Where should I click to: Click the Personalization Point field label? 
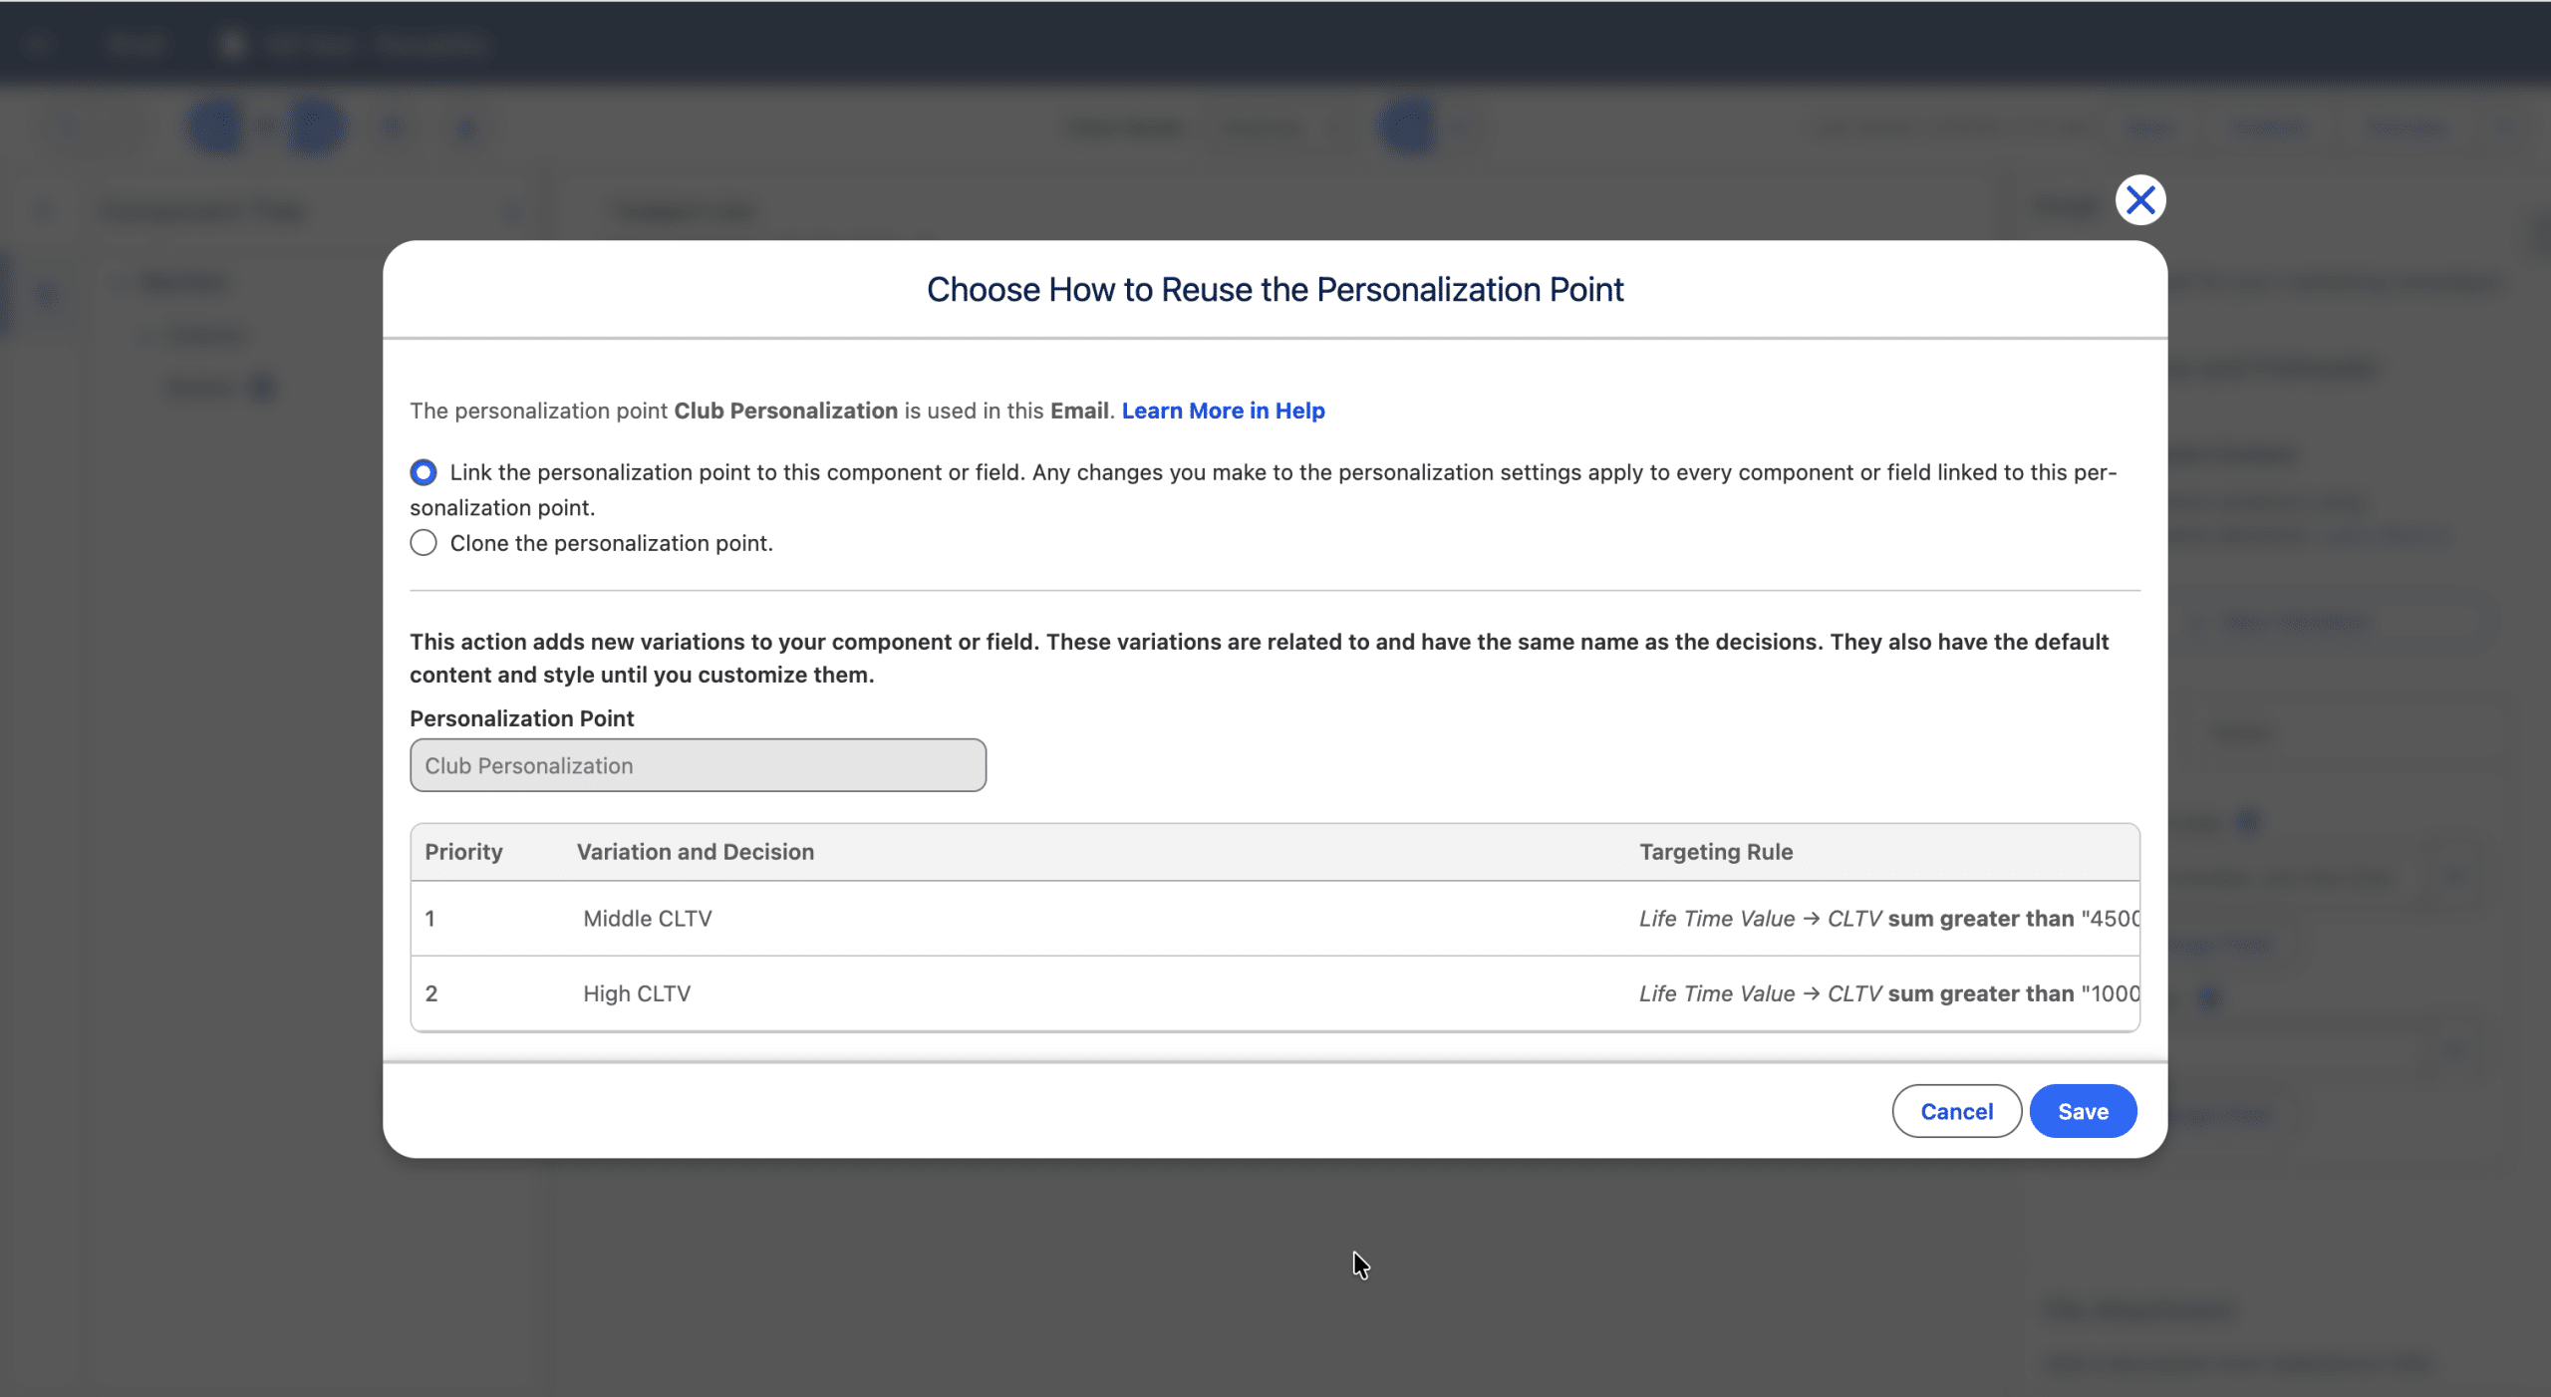click(x=521, y=718)
